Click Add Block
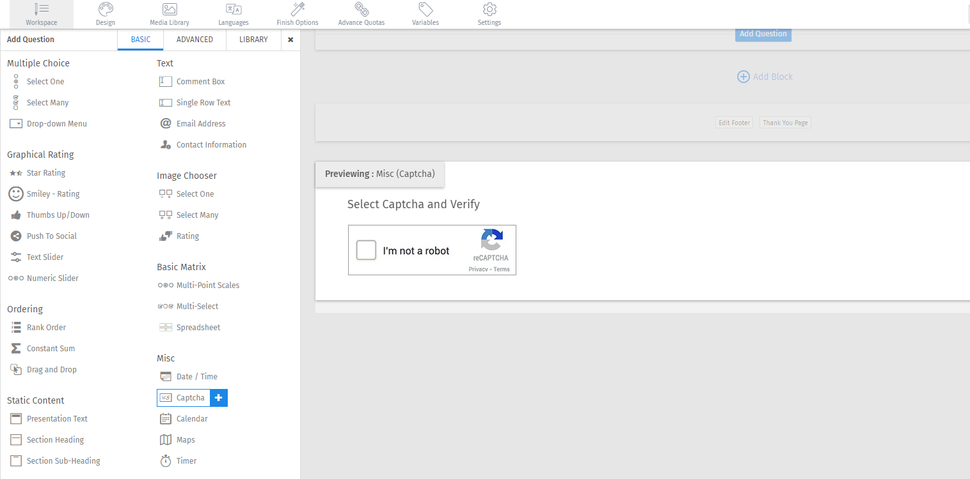The image size is (970, 479). click(x=765, y=77)
